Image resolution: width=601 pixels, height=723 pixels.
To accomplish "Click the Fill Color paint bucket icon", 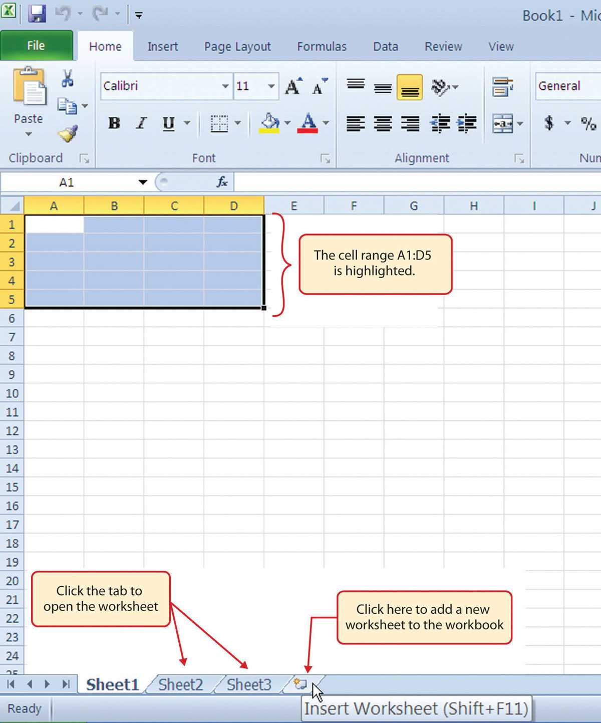I will [269, 123].
